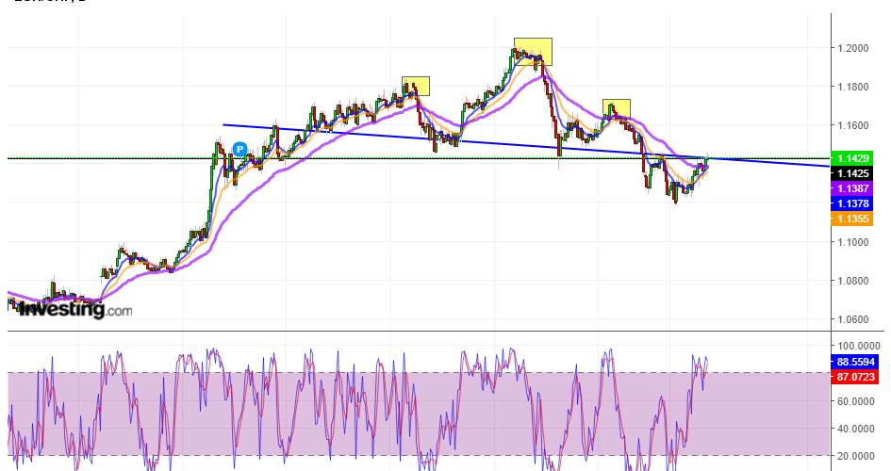This screenshot has height=471, width=891.
Task: Click the 20.0000 oscillator axis label
Action: point(856,456)
